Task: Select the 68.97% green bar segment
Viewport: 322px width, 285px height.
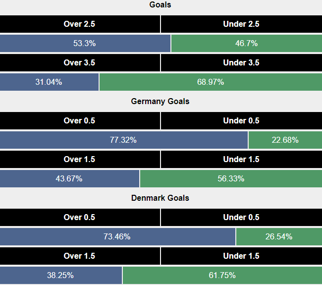Action: (x=211, y=82)
